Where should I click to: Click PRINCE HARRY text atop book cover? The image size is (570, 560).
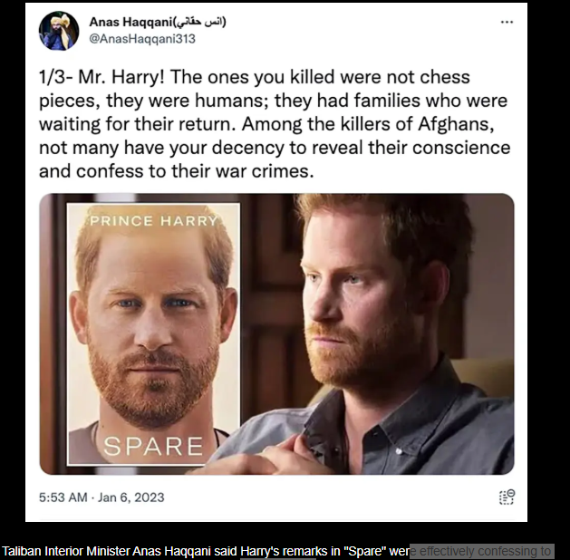tap(153, 221)
